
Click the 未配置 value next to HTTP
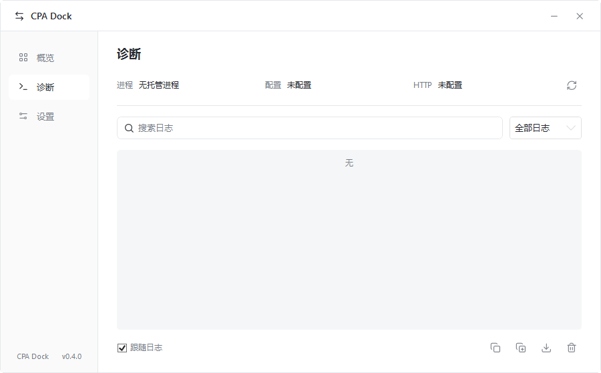tap(450, 85)
